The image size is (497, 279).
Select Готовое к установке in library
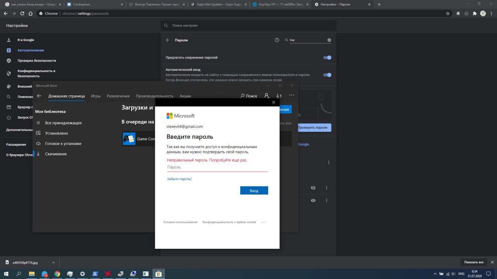[63, 143]
